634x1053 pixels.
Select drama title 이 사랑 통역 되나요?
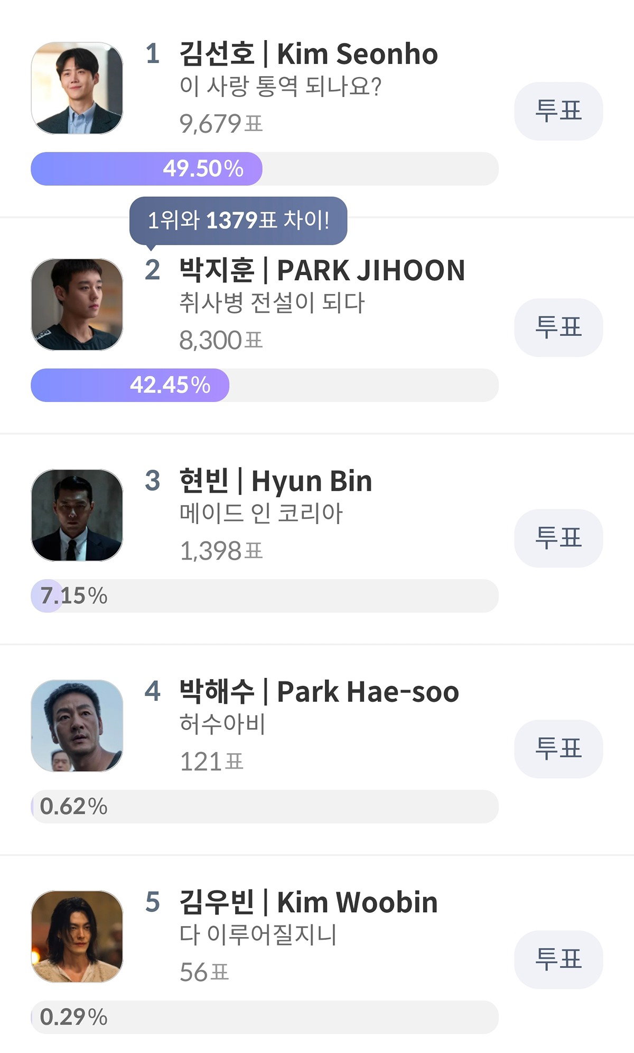coord(280,87)
